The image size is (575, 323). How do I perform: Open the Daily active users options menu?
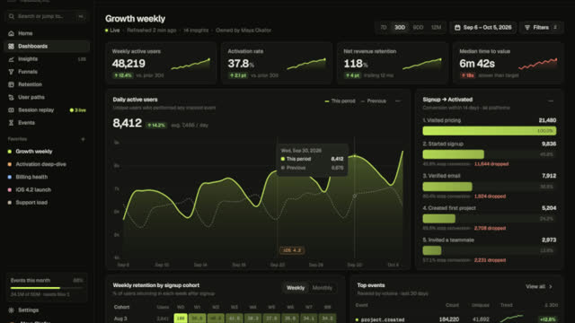click(x=398, y=101)
